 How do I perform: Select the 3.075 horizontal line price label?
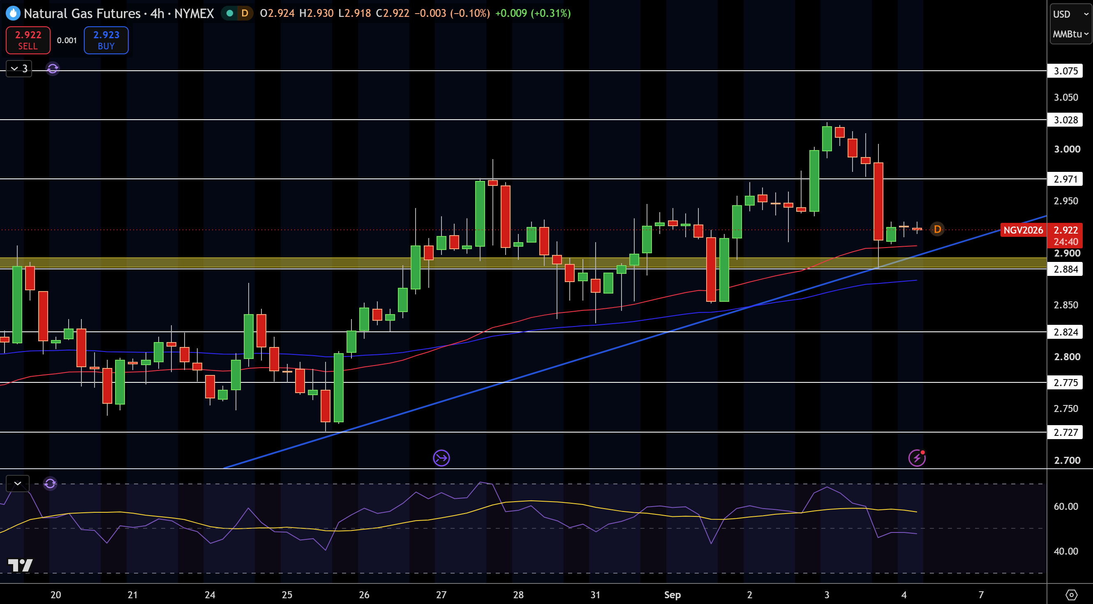[1065, 71]
